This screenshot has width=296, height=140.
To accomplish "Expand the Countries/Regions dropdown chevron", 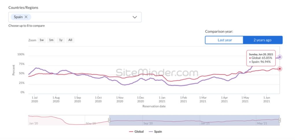I will [135, 17].
